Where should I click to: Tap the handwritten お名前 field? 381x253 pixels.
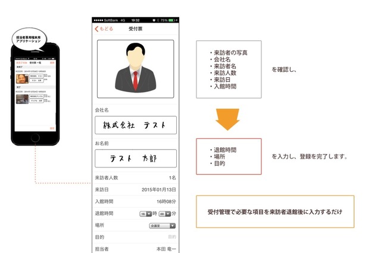tap(136, 158)
